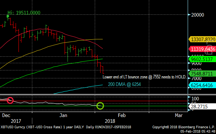Viewport: 216px width, 134px height.
Task: Click the 05-Feb-2018 05:43:48 timestamp
Action: click(198, 131)
